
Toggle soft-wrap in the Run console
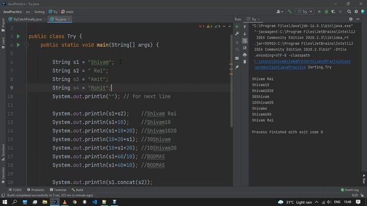tap(245, 41)
